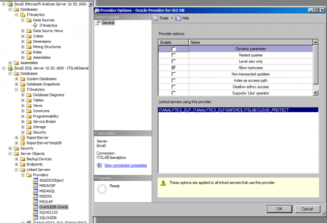Select the Synonyms tree item
Viewport: 327px width, 223px height.
coord(41,111)
